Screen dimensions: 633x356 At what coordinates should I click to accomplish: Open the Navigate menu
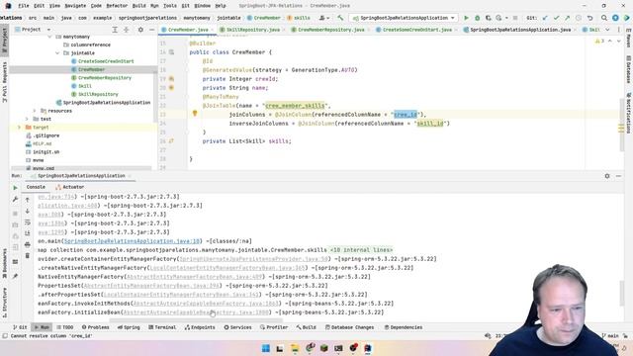click(75, 6)
